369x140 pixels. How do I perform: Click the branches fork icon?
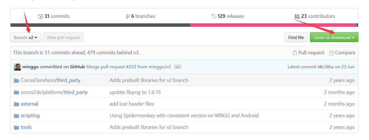(128, 17)
